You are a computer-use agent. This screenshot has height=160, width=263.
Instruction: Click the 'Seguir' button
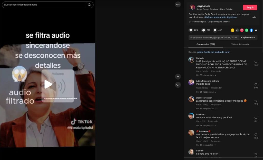click(x=250, y=7)
